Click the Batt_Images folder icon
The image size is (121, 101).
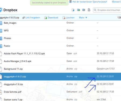[x=1, y=23]
